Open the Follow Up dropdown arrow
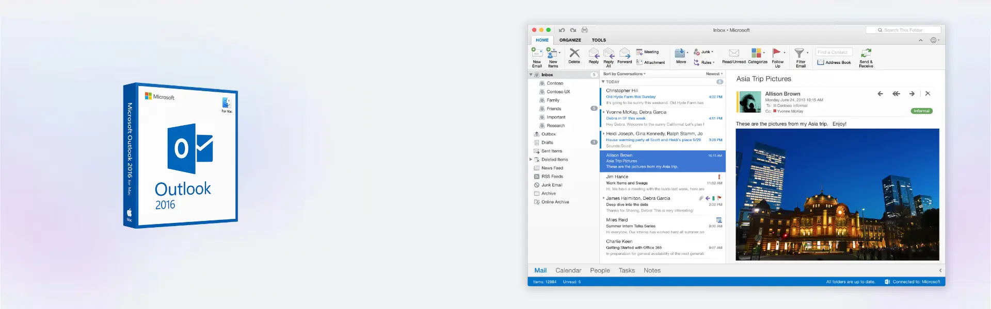The width and height of the screenshot is (991, 309). [x=785, y=53]
